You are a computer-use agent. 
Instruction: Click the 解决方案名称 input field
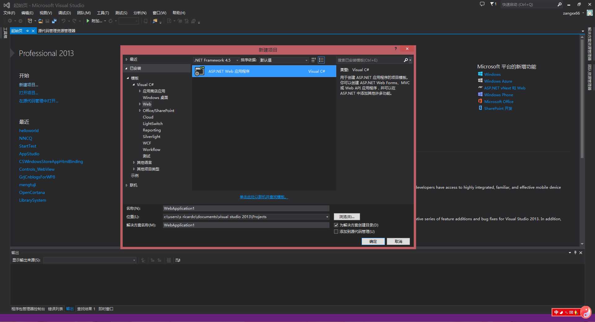coord(246,225)
